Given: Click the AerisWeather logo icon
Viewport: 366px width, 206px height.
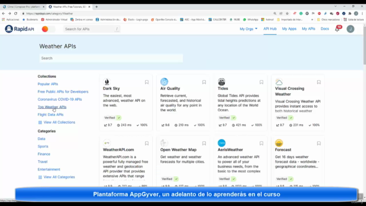Looking at the screenshot, I should pos(221,143).
